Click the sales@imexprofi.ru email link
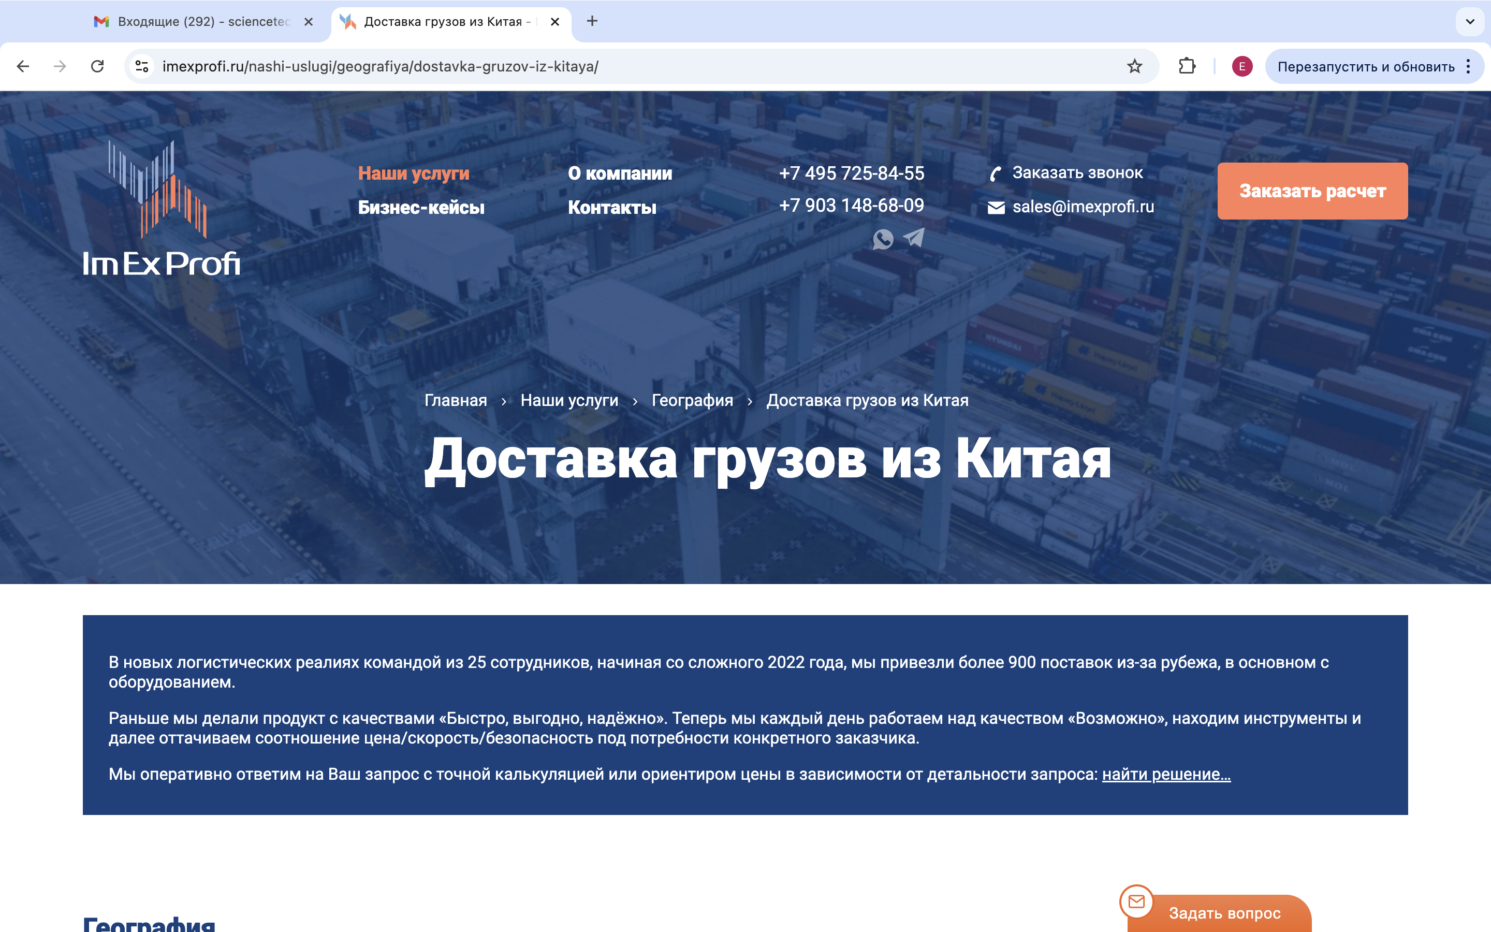The height and width of the screenshot is (932, 1491). point(1083,207)
